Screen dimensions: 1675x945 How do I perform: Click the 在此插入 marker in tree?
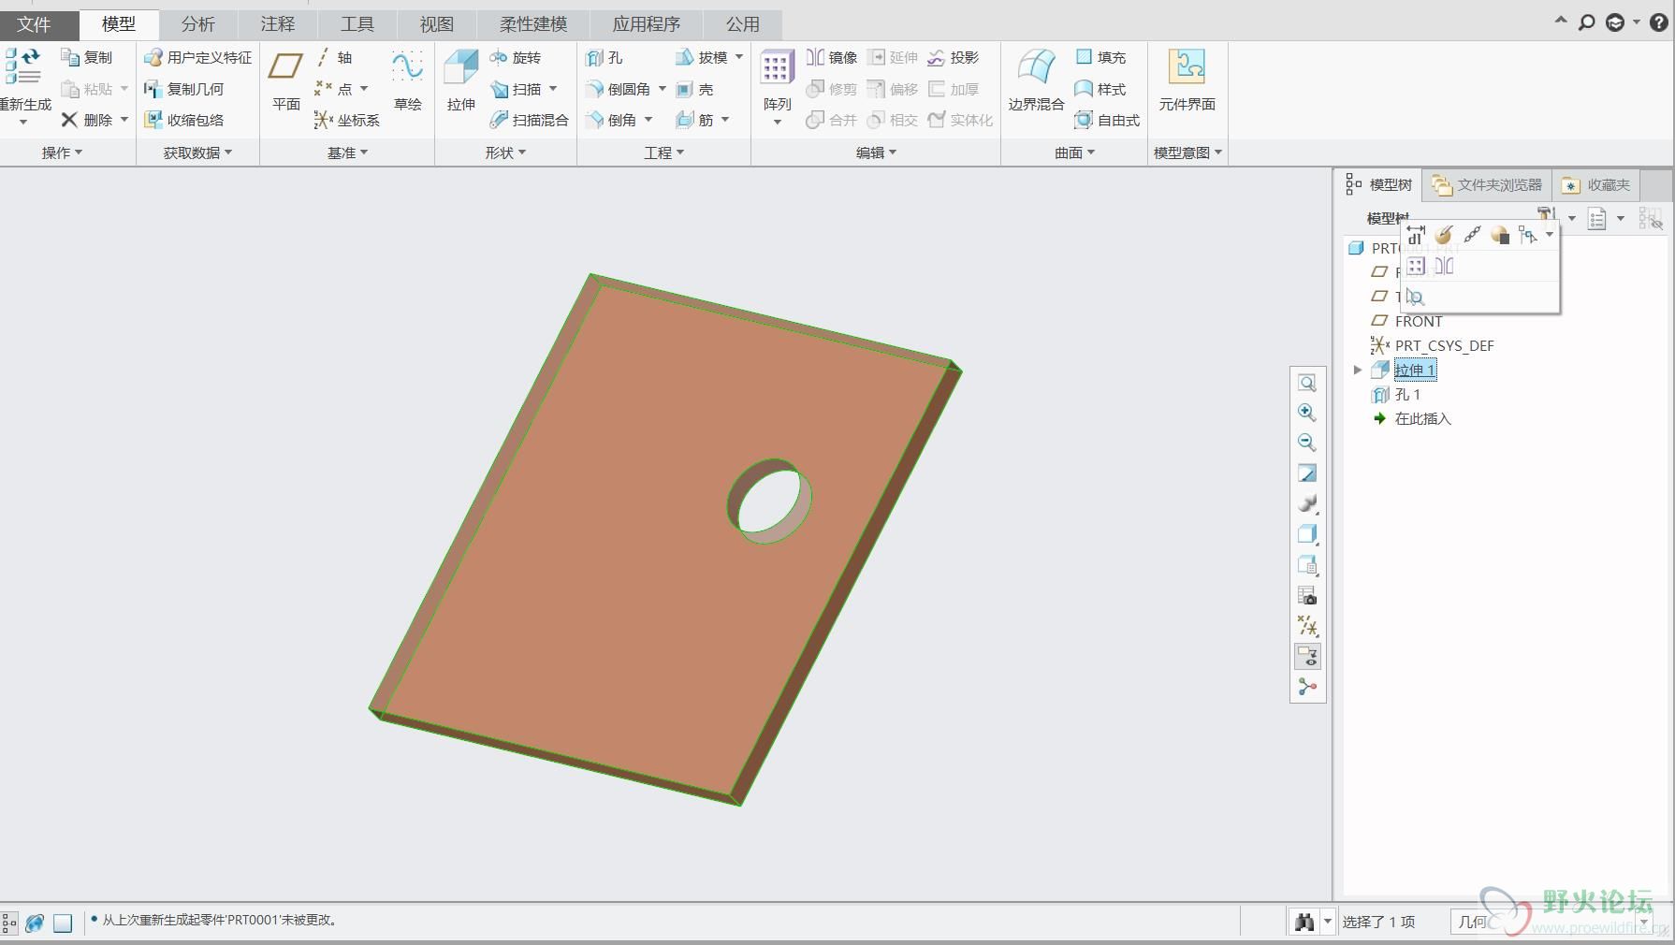(1412, 419)
